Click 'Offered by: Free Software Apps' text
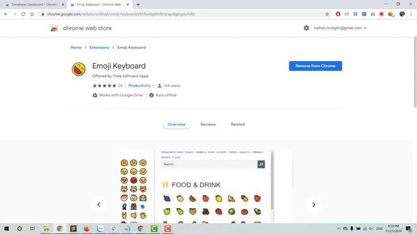 coord(120,76)
